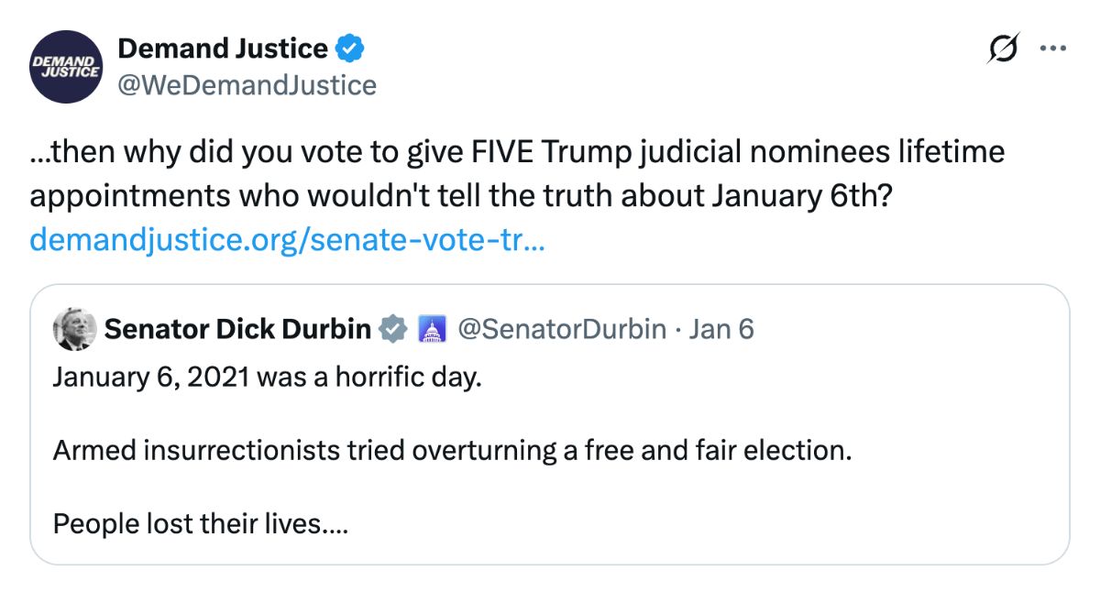The height and width of the screenshot is (592, 1100).
Task: Click the @SenatorDurbin username
Action: tap(561, 328)
